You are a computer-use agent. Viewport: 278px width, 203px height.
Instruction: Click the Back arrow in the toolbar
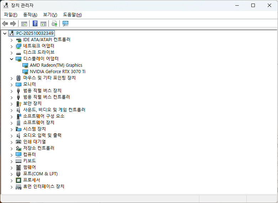point(5,24)
